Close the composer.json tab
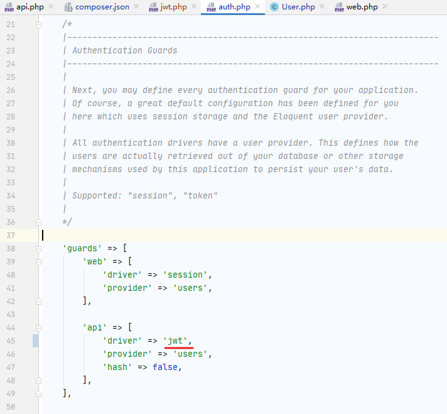The width and height of the screenshot is (447, 414). 136,6
